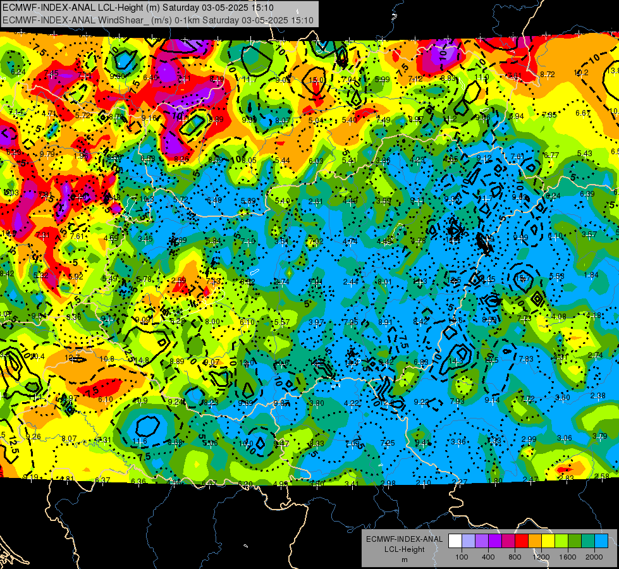Click the magenta legend swatch
619x569 pixels.
tap(508, 541)
